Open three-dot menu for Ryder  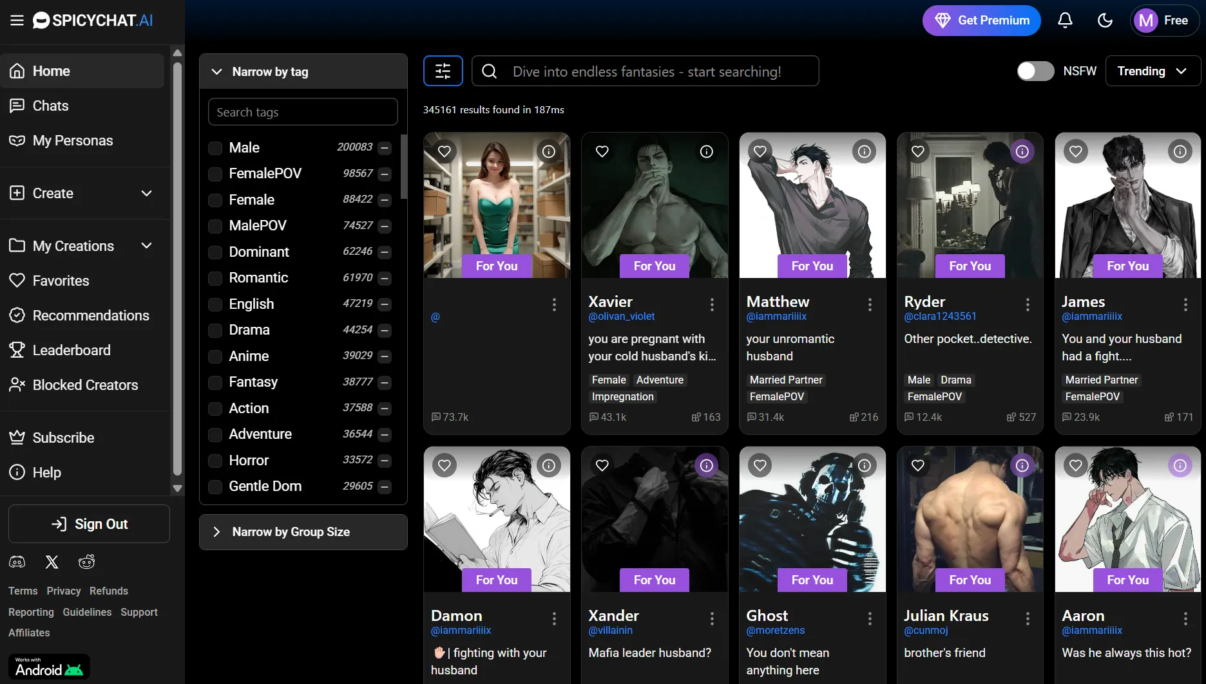1028,304
